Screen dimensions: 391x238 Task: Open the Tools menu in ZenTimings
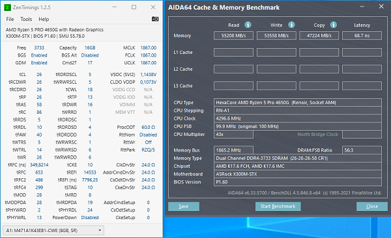(26, 19)
